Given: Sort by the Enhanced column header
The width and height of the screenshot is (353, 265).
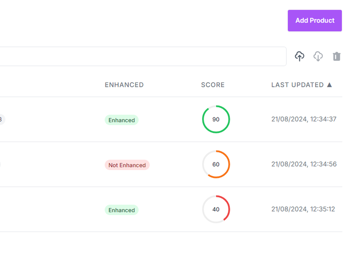Looking at the screenshot, I should [x=124, y=85].
